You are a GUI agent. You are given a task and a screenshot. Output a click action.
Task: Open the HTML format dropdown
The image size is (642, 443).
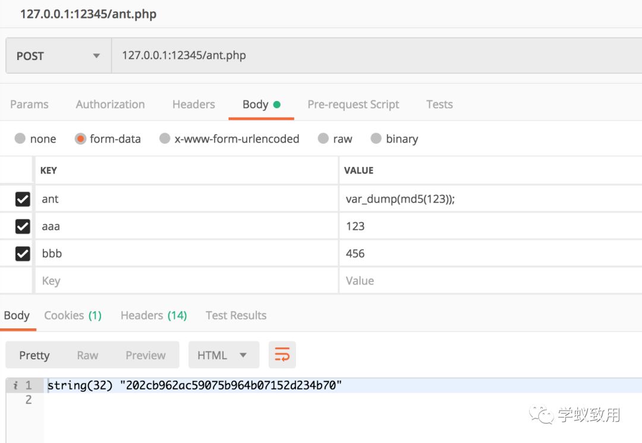[224, 355]
